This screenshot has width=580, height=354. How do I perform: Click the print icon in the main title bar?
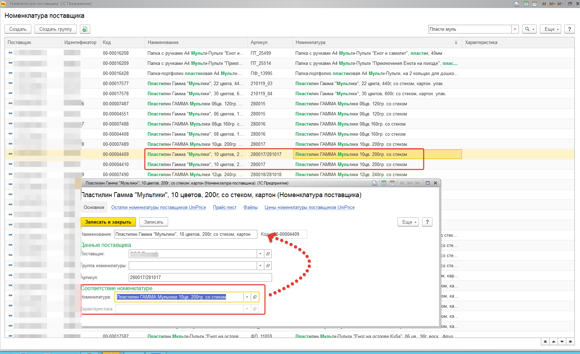(517, 4)
